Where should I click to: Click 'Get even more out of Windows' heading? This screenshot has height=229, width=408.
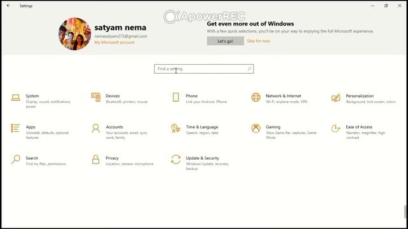[251, 24]
